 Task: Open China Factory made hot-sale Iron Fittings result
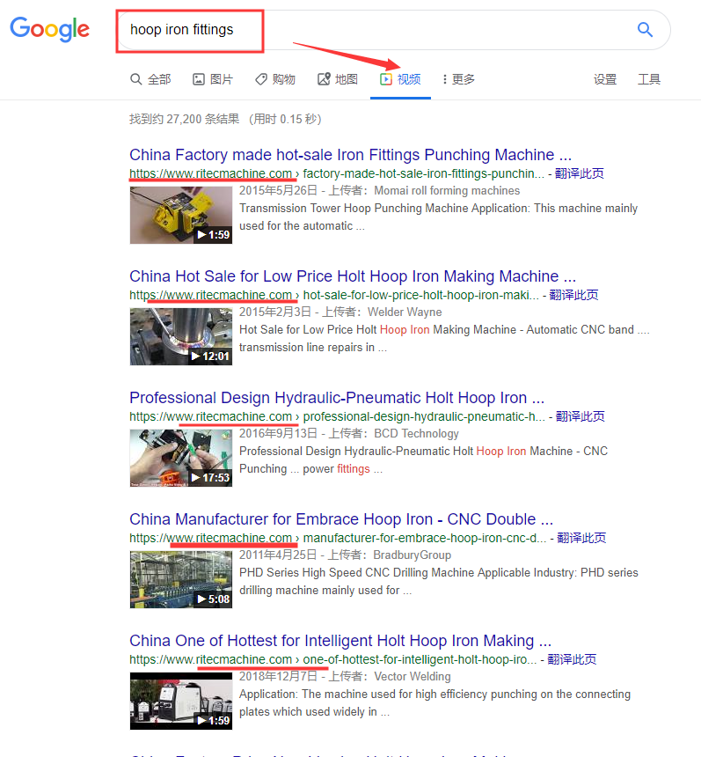(350, 155)
